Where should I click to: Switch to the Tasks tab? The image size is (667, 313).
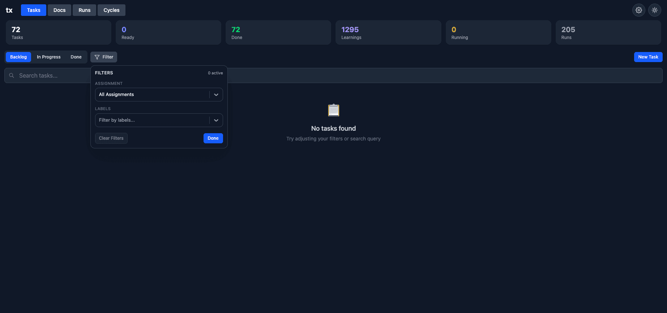[34, 10]
